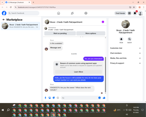Image resolution: width=146 pixels, height=117 pixels.
Task: Click the Find friends button
Action: (x=120, y=13)
